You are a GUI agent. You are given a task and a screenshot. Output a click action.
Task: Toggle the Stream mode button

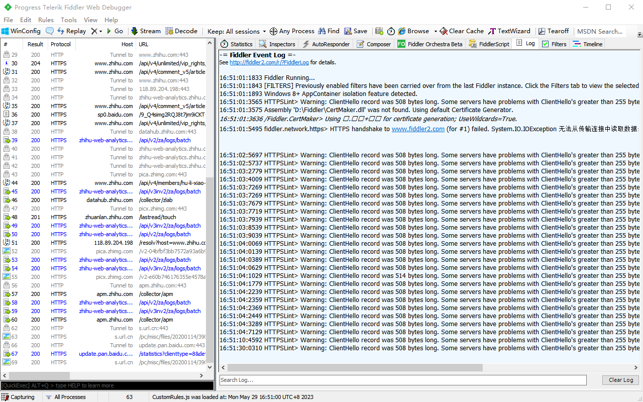(146, 31)
